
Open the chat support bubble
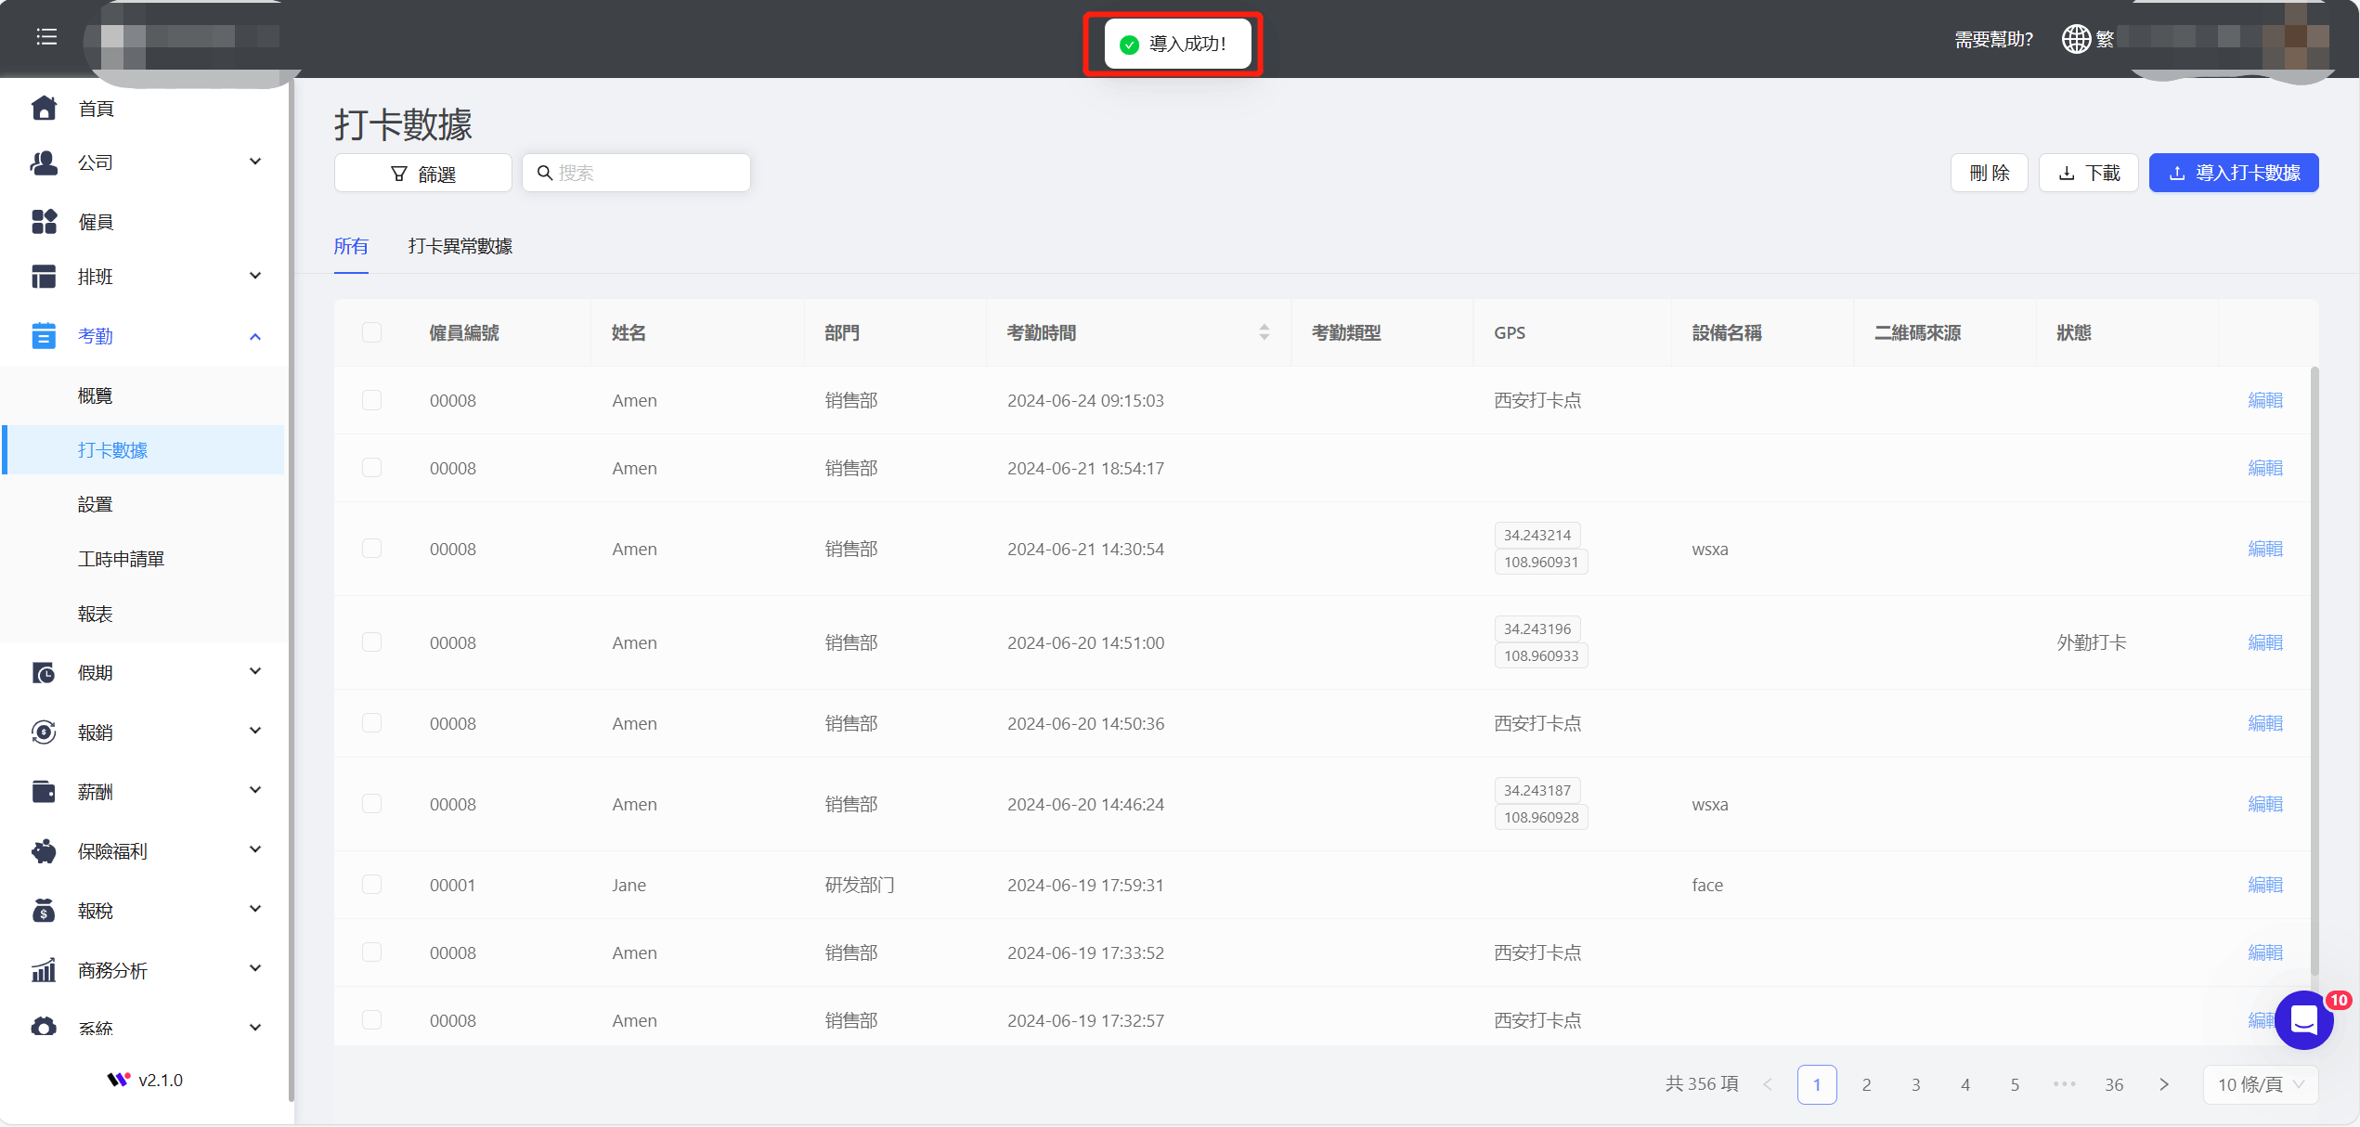[x=2304, y=1020]
